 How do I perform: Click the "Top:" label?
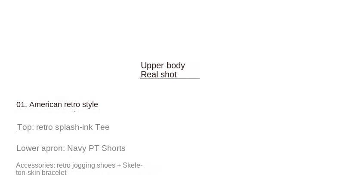(25, 127)
